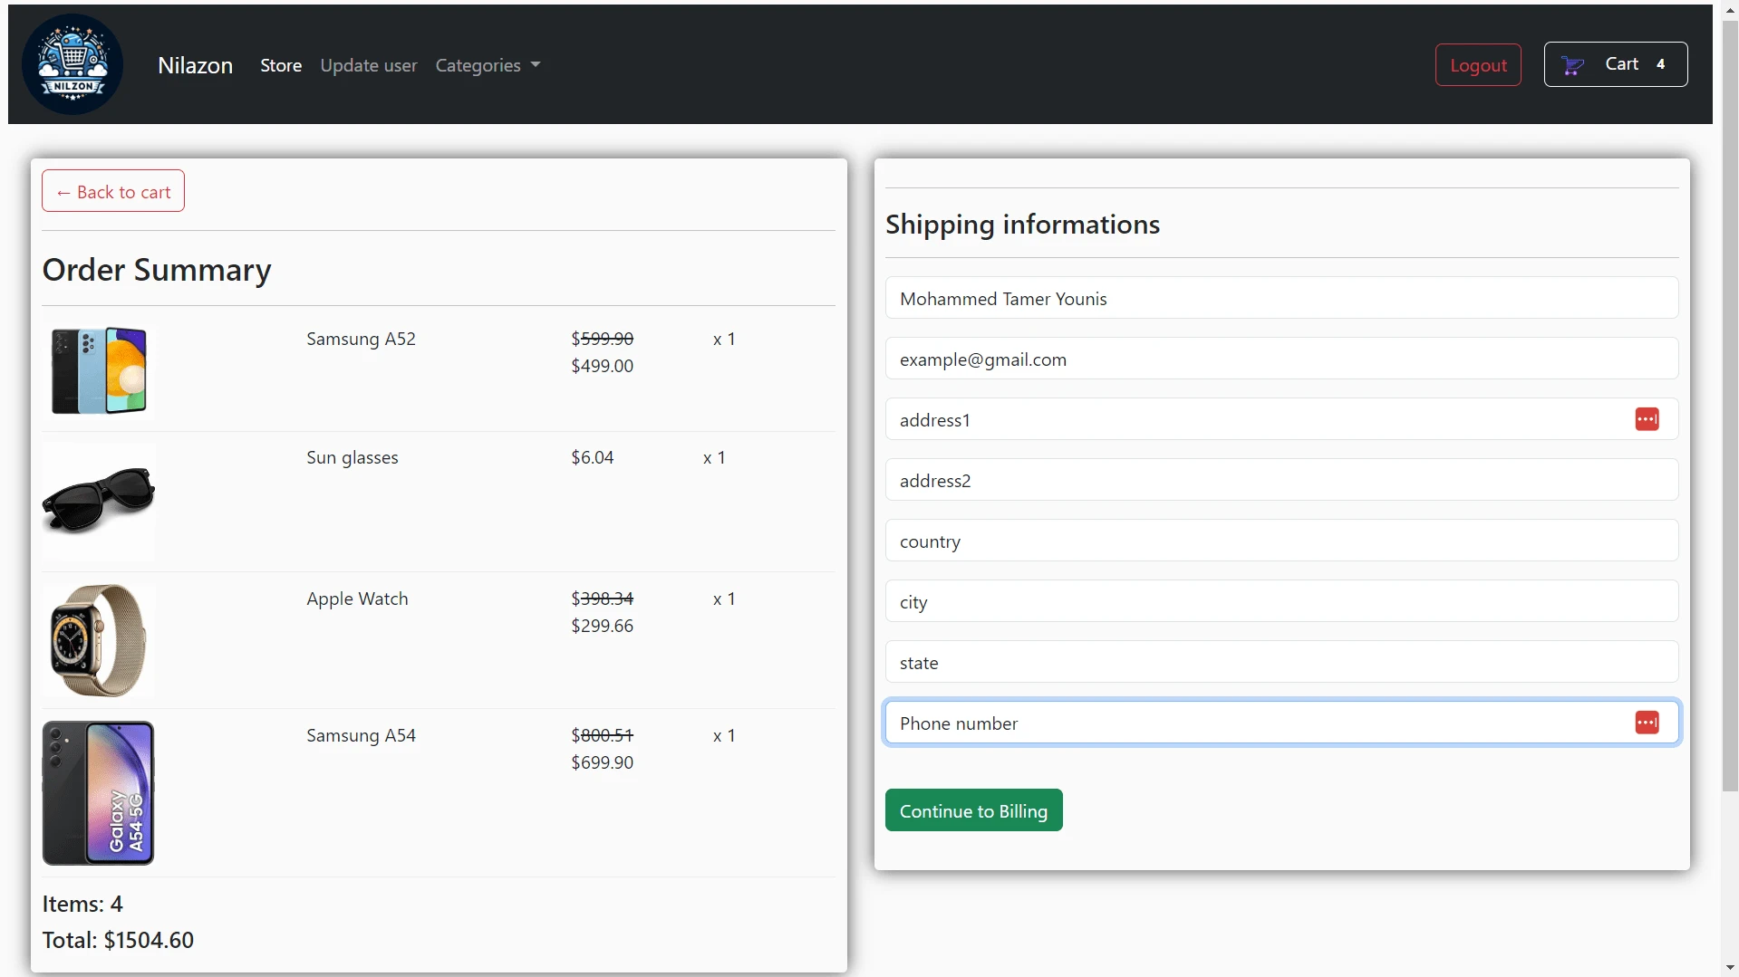Click the struck-through $599.90 price
This screenshot has height=977, width=1739.
(602, 339)
